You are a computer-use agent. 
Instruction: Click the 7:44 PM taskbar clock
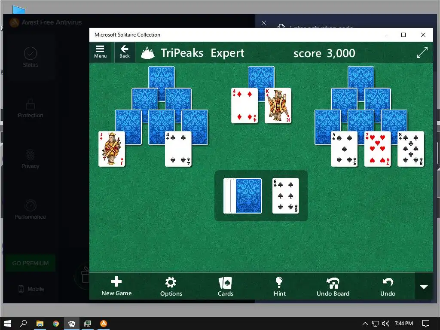(403, 324)
